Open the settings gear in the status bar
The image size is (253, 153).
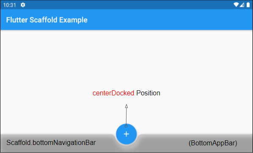[23, 5]
